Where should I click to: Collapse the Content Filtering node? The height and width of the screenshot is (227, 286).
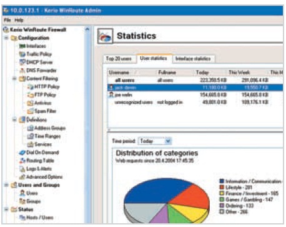[14, 79]
